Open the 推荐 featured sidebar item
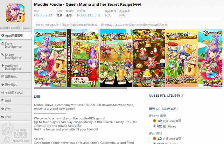 coord(16,101)
